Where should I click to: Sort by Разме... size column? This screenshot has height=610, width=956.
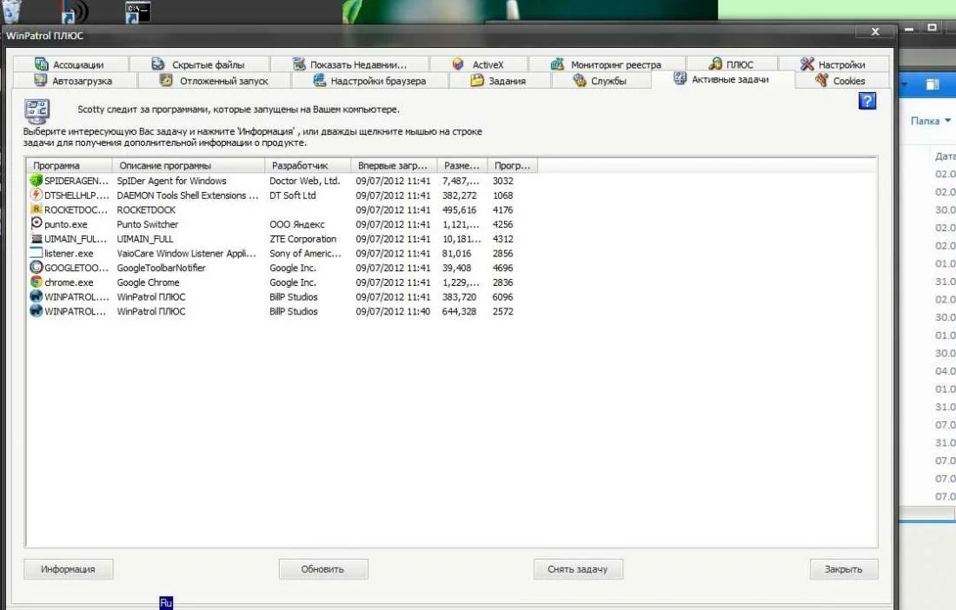[462, 165]
